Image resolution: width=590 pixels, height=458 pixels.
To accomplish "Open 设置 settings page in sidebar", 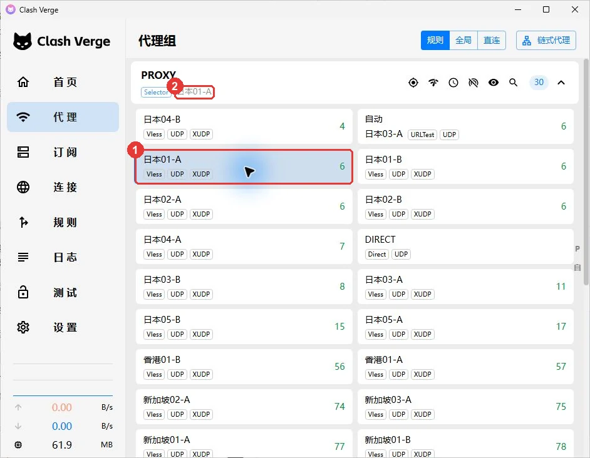I will (63, 327).
